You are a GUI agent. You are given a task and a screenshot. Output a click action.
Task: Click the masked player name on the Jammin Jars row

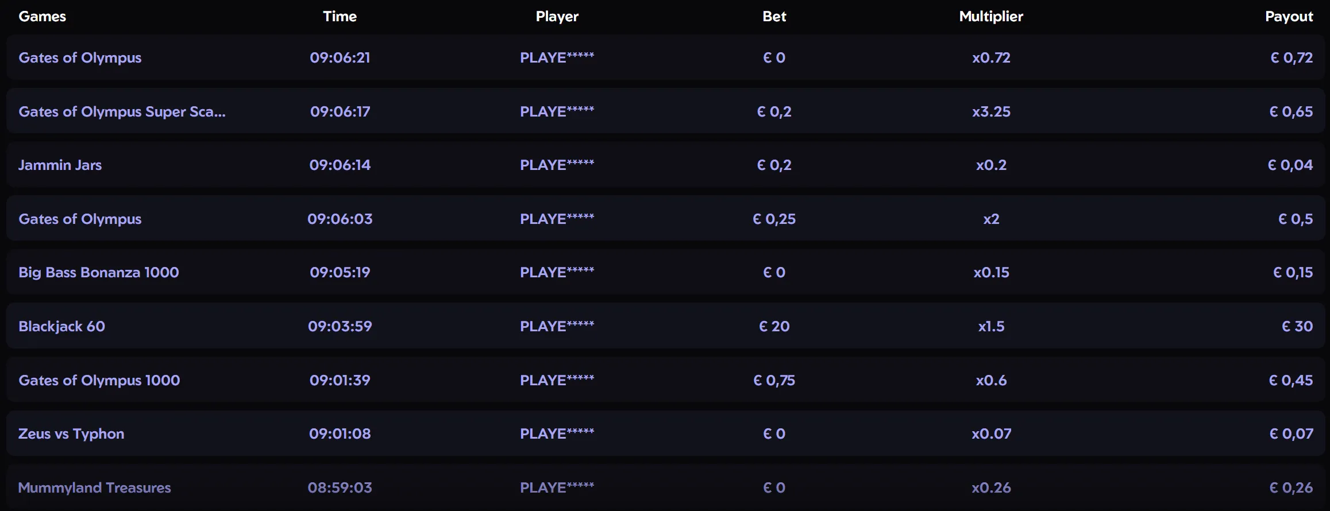[556, 165]
